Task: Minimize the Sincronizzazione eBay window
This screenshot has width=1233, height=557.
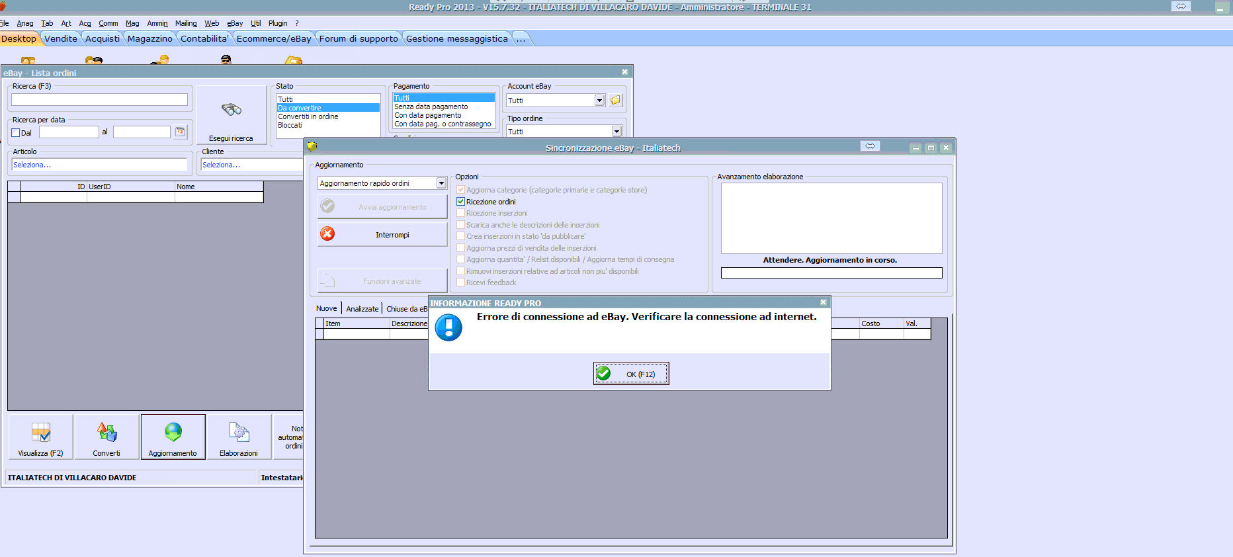Action: [915, 148]
